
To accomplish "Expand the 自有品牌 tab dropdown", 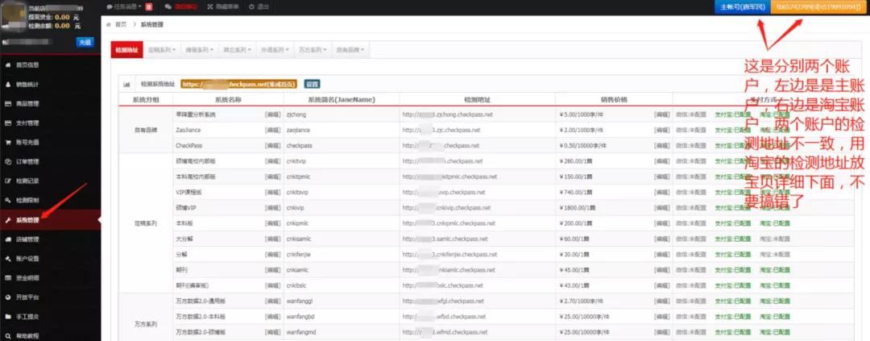I will [x=350, y=50].
